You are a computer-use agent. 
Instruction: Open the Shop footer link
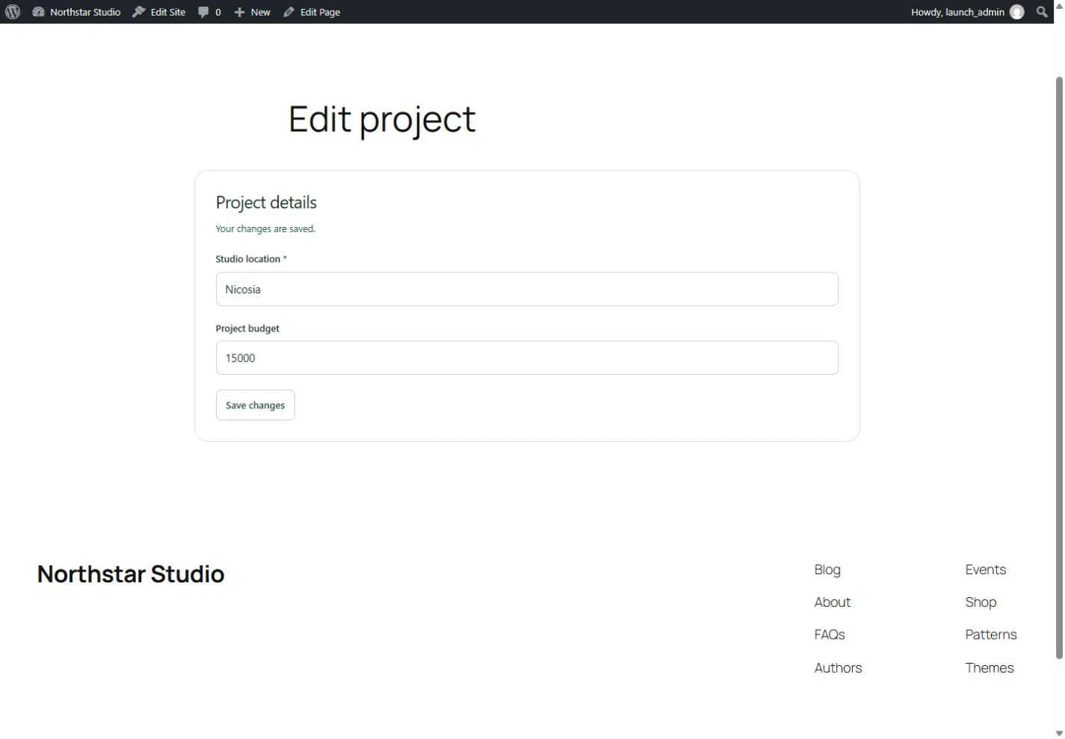coord(981,602)
